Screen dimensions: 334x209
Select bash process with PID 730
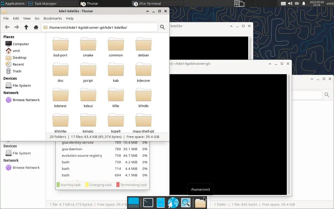tap(103, 162)
